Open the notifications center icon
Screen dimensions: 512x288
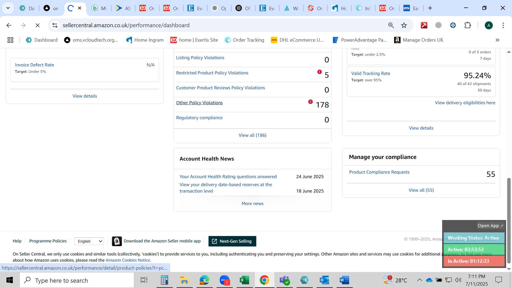pyautogui.click(x=498, y=280)
